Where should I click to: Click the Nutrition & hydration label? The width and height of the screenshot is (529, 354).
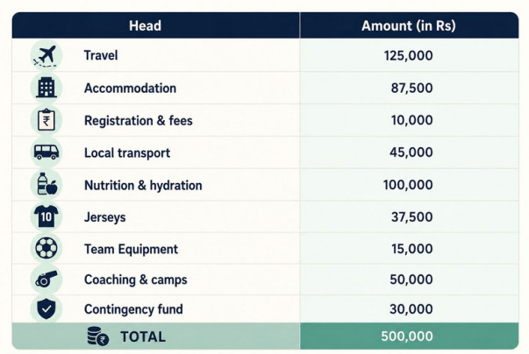pos(143,185)
